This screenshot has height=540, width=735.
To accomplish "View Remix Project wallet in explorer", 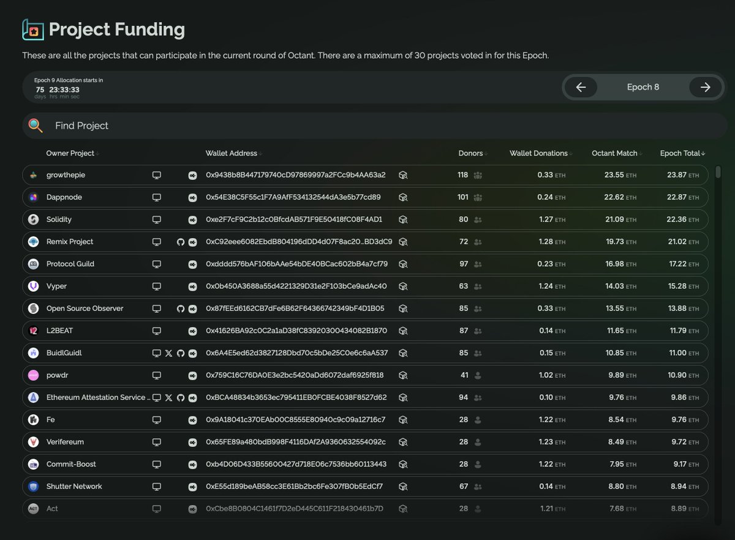I will (x=403, y=242).
